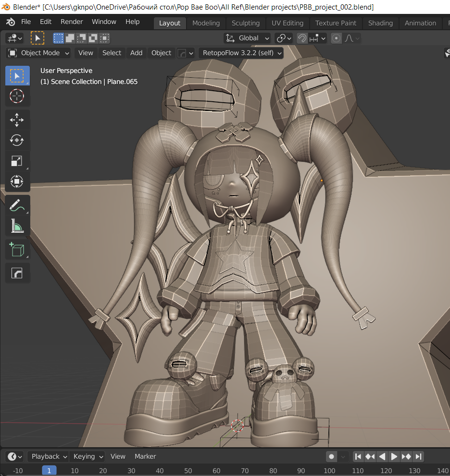Click the last tool icon below Add Cube
The image size is (450, 476).
coord(17,273)
